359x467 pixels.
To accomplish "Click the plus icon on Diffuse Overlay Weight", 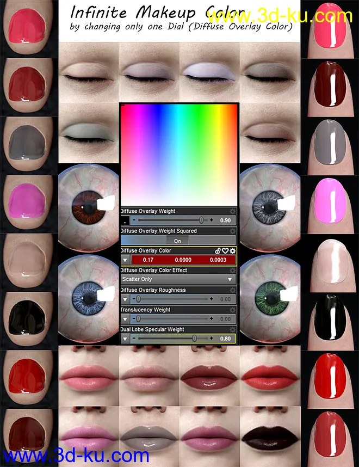I will point(212,220).
